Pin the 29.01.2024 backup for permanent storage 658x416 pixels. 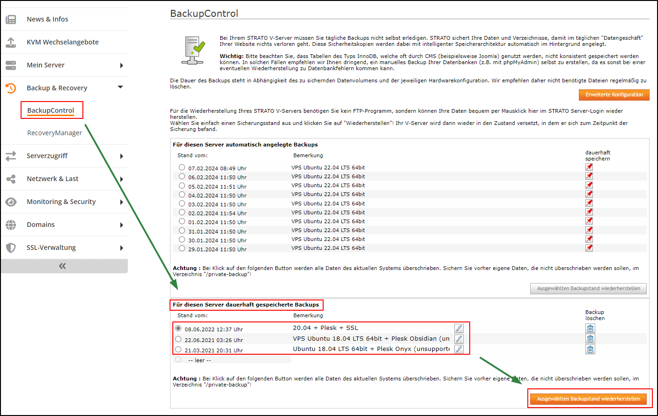click(x=589, y=248)
